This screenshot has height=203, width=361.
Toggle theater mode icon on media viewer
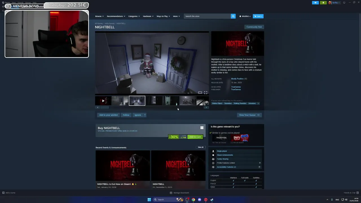200,92
